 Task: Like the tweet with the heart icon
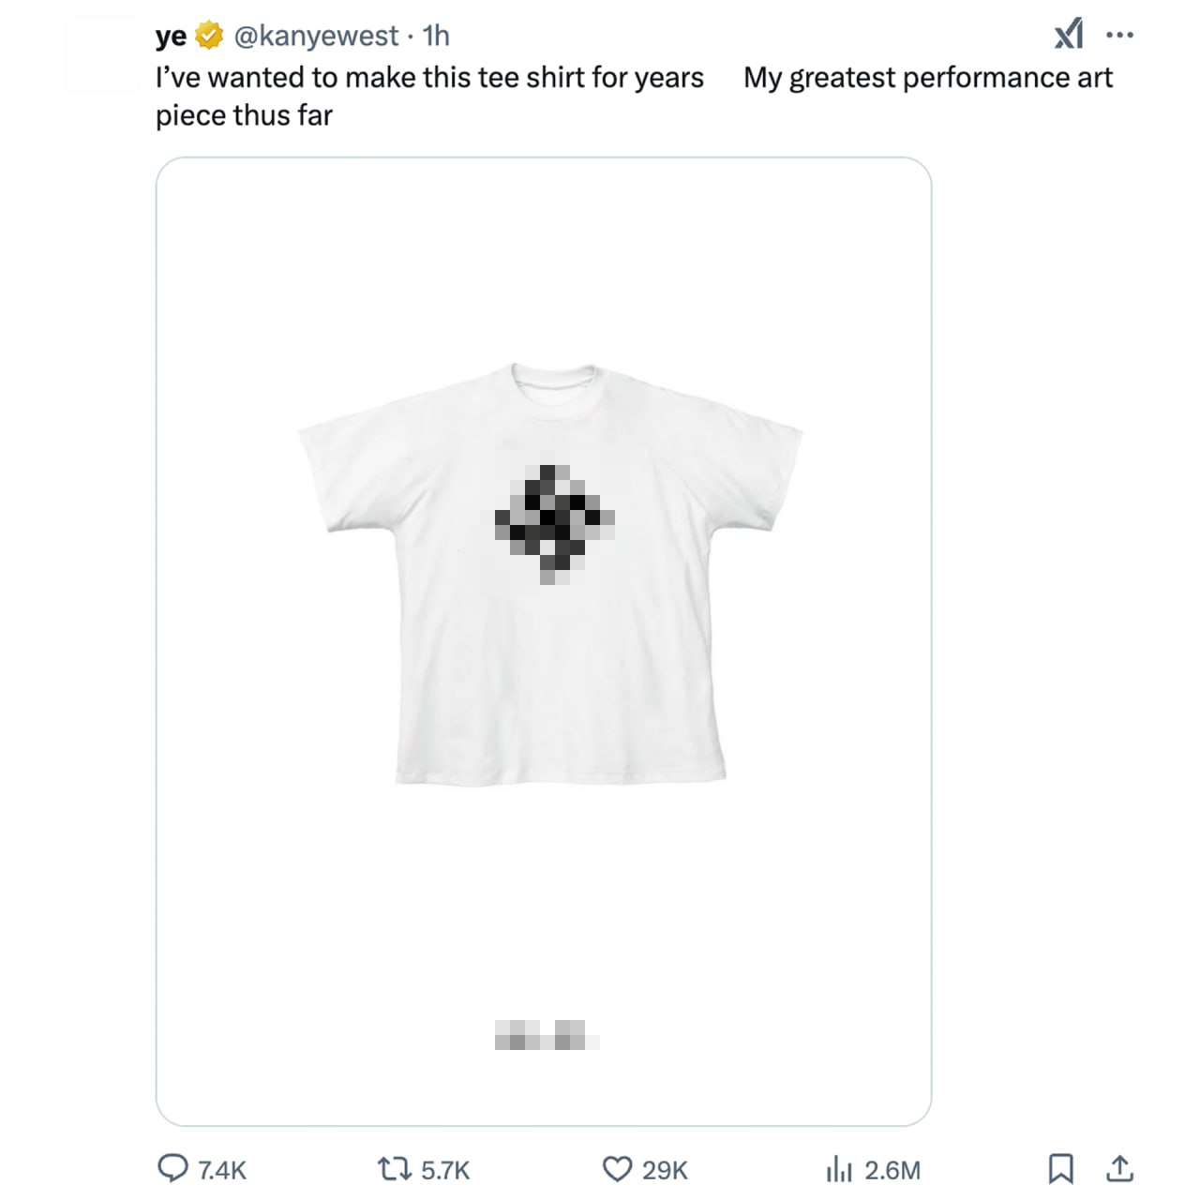click(x=616, y=1169)
